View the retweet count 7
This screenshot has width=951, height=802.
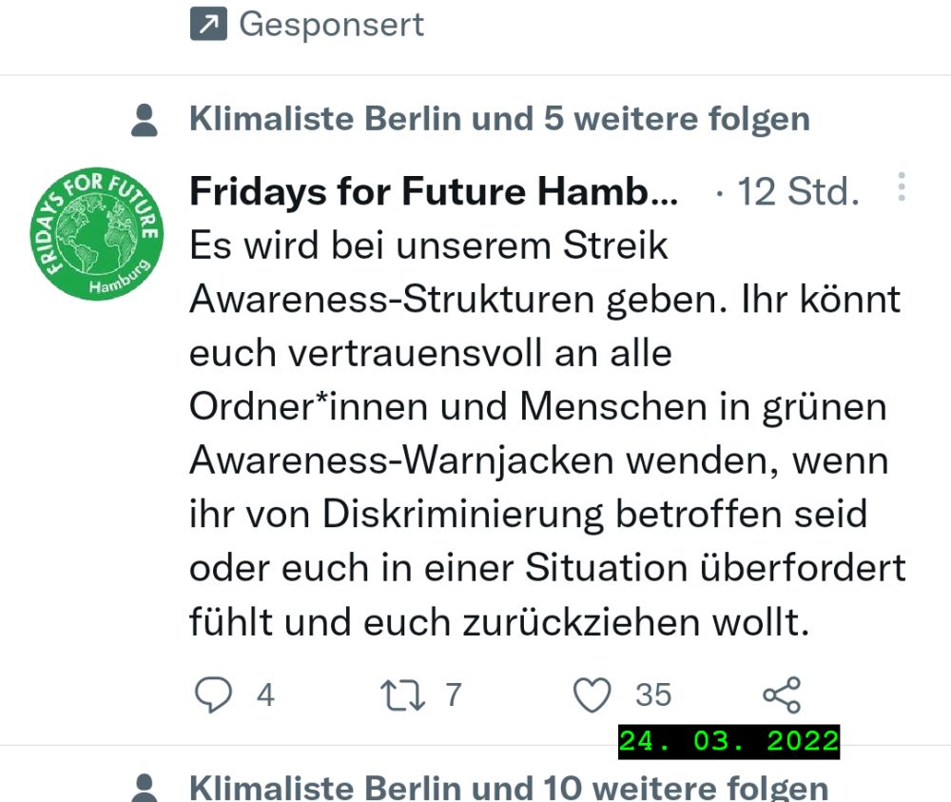pyautogui.click(x=454, y=694)
